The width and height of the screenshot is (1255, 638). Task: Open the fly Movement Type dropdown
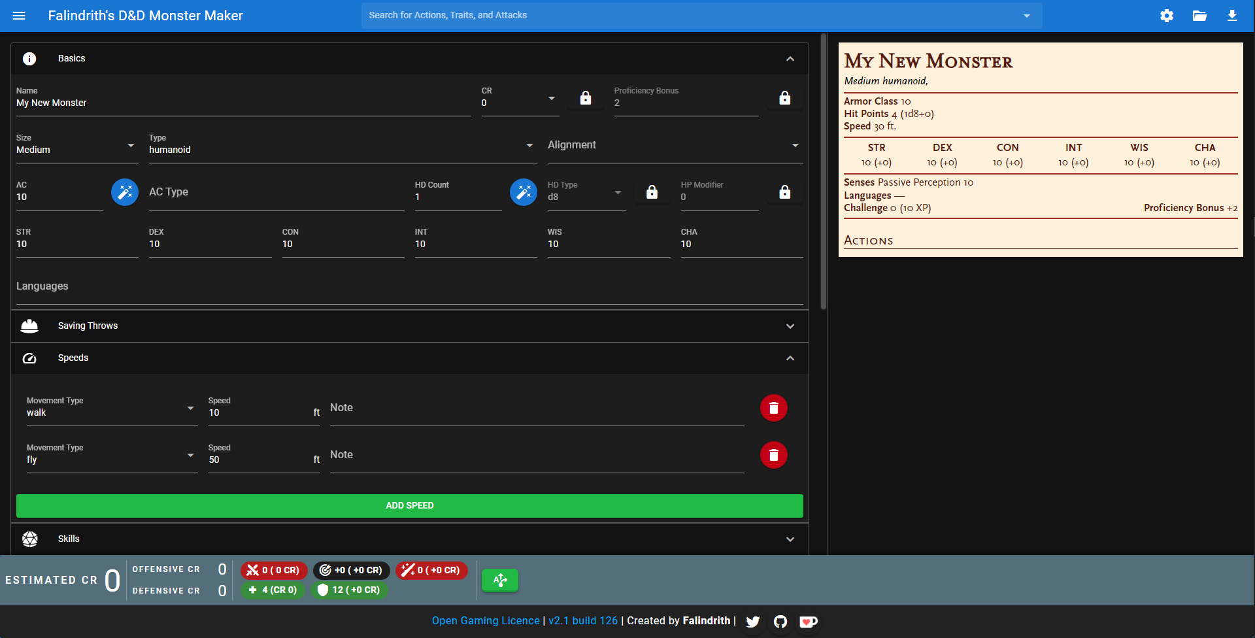click(x=190, y=455)
